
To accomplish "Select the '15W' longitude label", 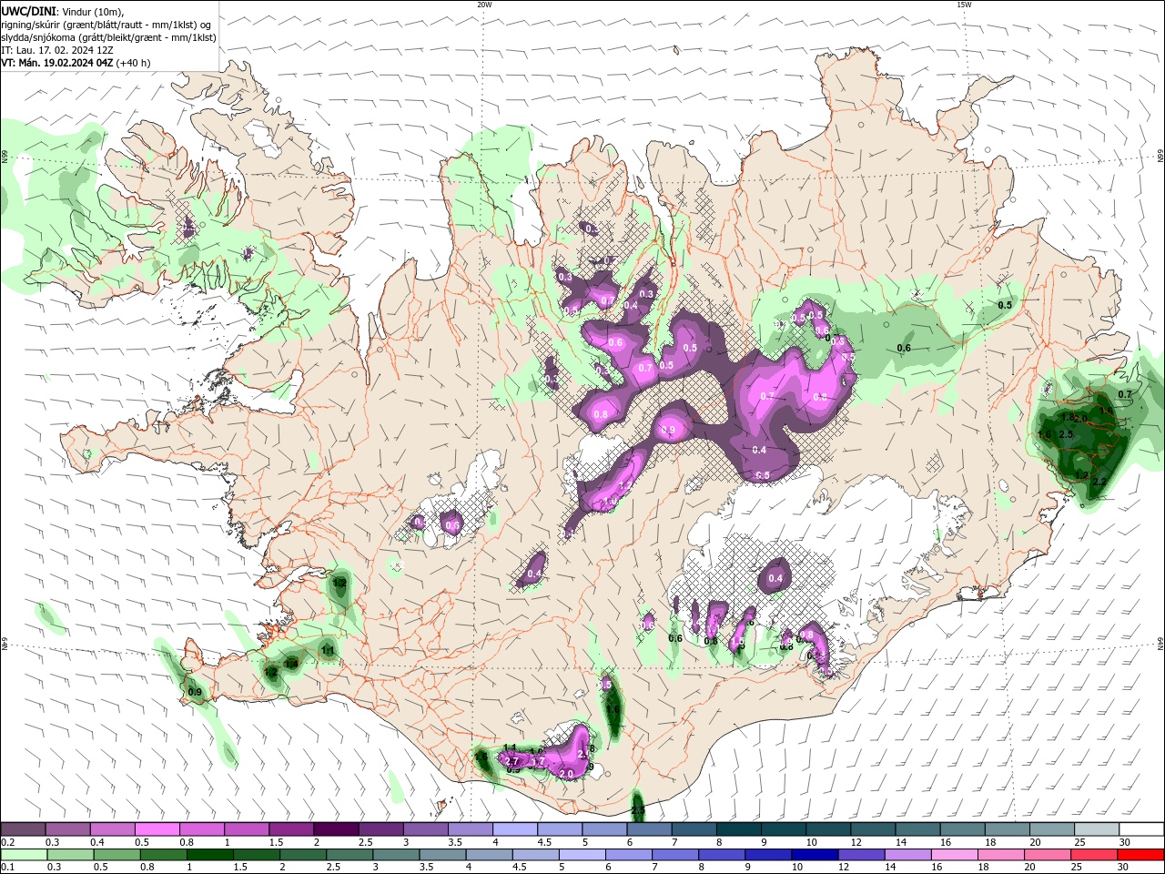I will click(x=964, y=5).
